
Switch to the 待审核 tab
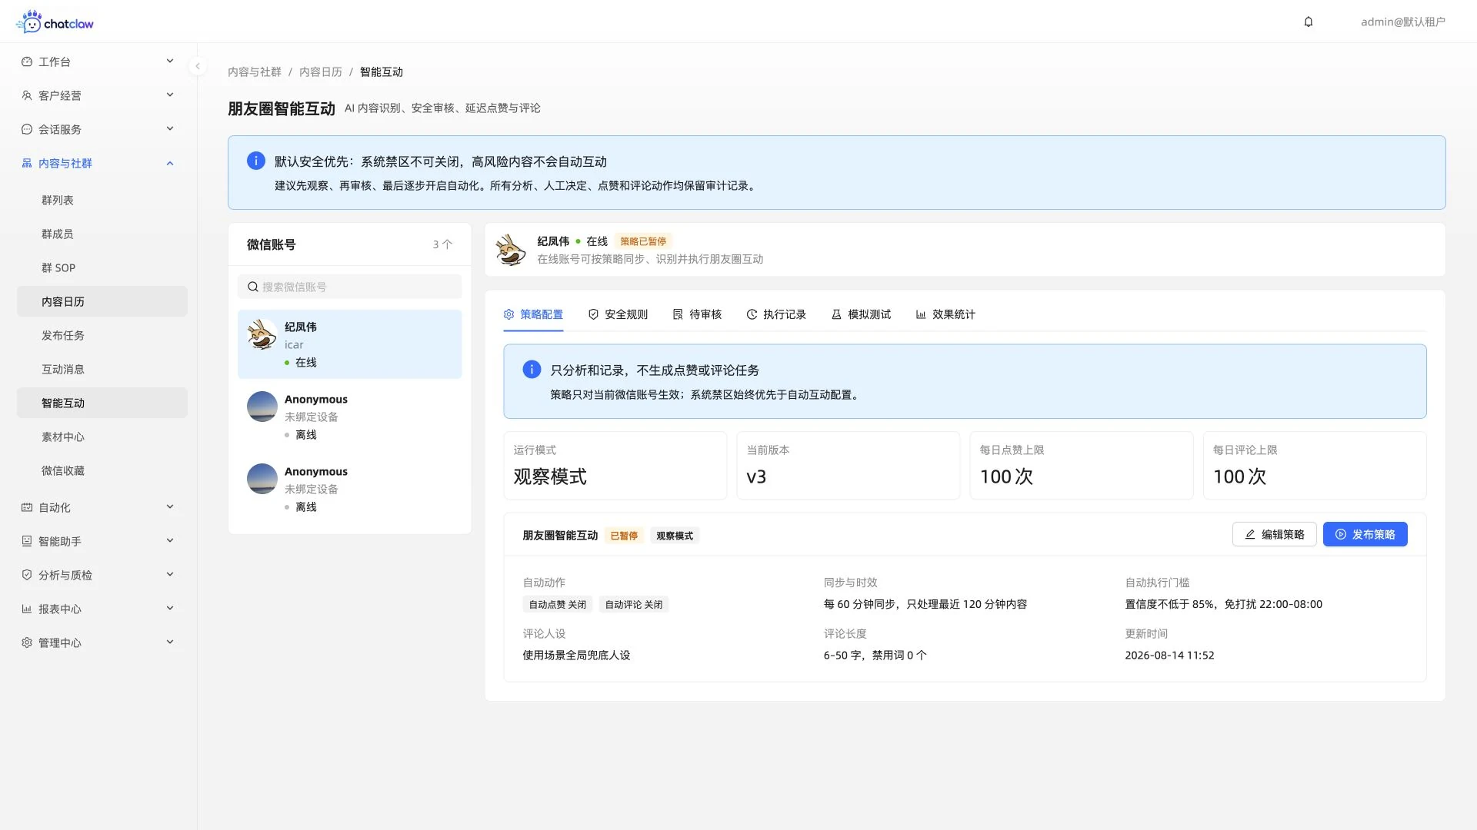(697, 314)
